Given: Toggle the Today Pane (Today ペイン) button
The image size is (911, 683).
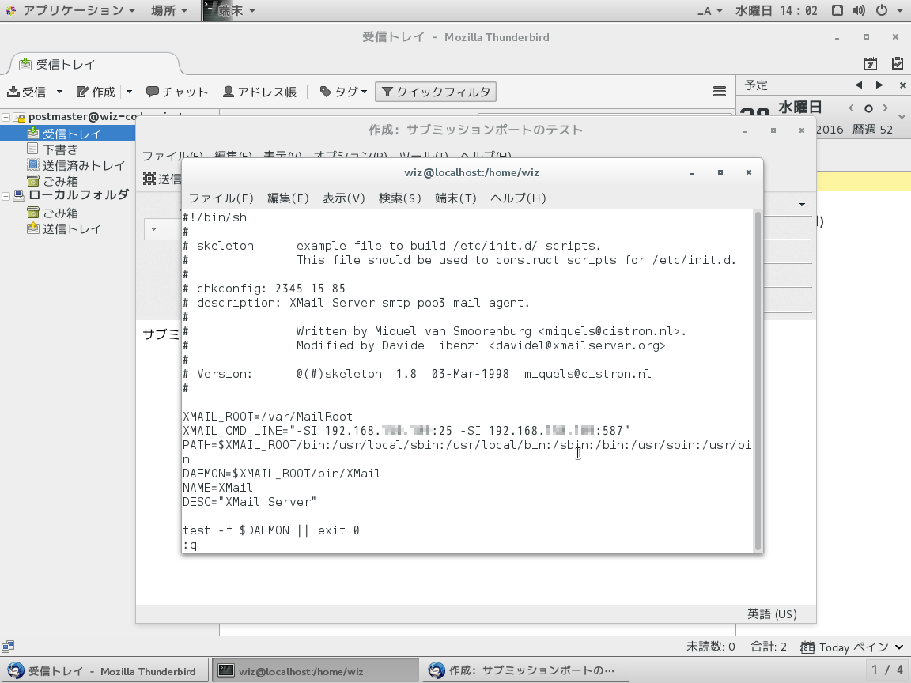Looking at the screenshot, I should [x=851, y=647].
